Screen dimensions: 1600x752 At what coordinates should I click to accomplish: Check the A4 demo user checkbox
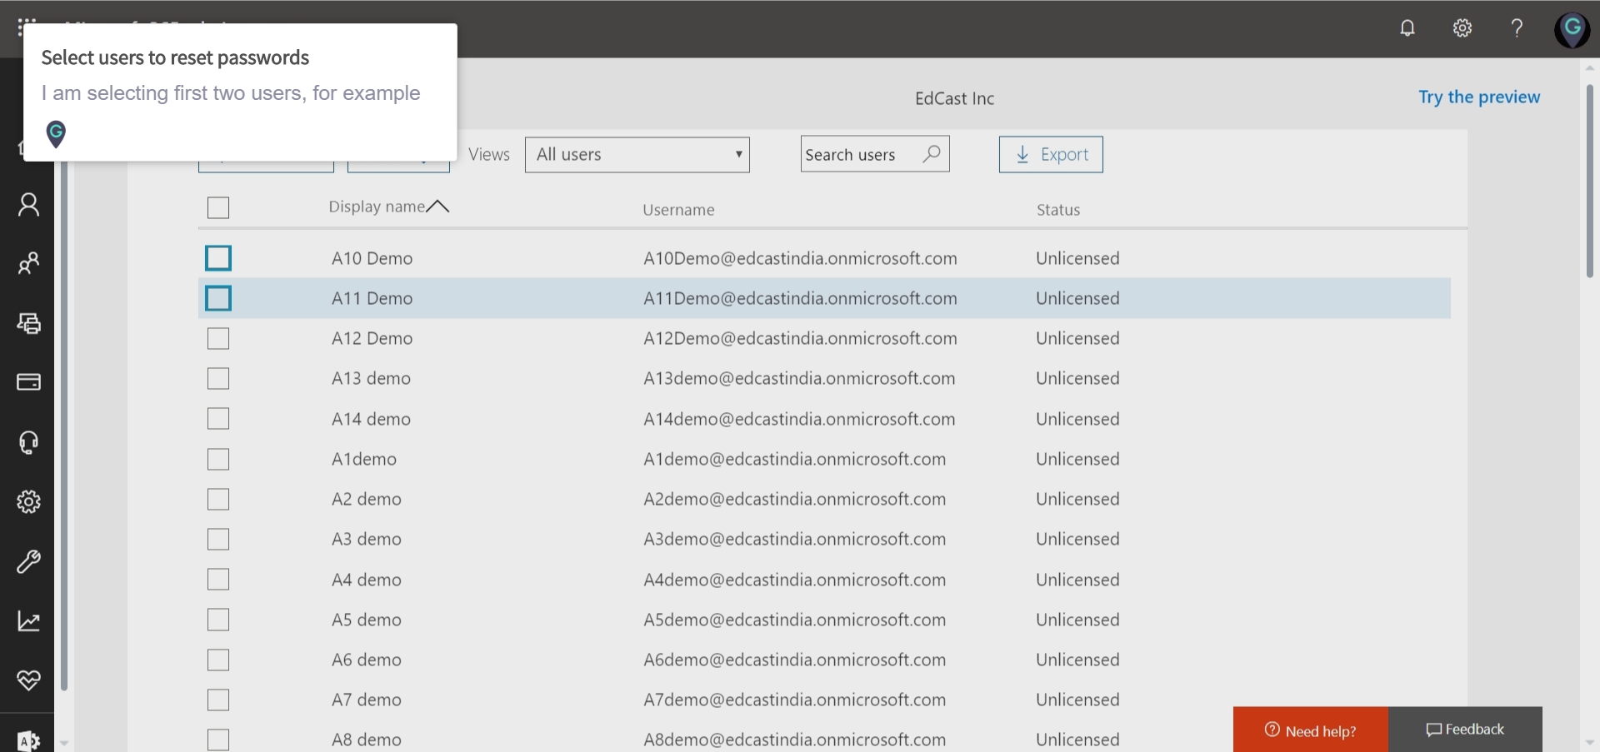coord(218,580)
